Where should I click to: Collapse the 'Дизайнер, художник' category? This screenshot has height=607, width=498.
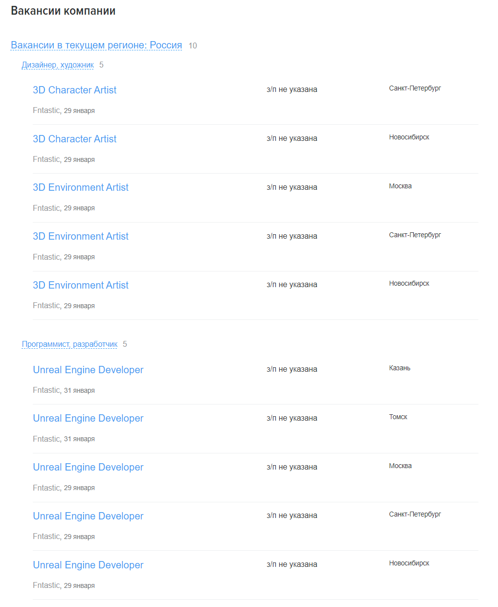(x=58, y=65)
